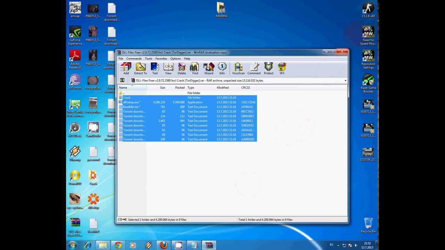Sort files by the CRC32 column

click(248, 88)
